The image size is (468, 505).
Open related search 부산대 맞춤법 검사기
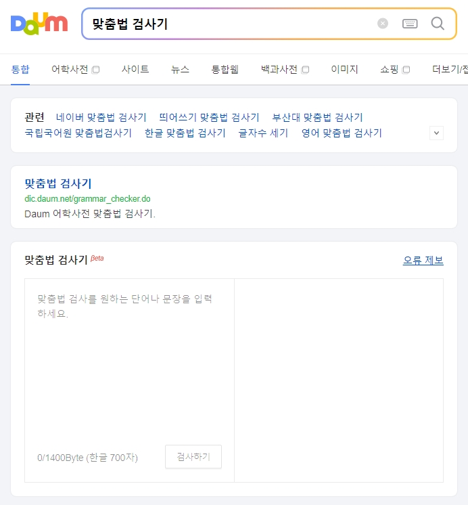point(317,117)
